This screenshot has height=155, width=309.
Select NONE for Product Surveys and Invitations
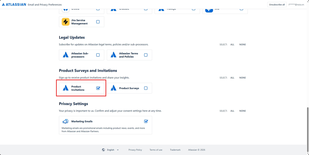(242, 78)
